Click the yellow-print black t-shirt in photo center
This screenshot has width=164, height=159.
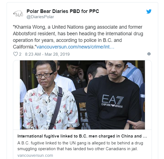click(81, 109)
